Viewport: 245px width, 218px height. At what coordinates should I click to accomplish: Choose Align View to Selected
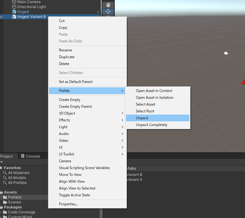pyautogui.click(x=87, y=188)
